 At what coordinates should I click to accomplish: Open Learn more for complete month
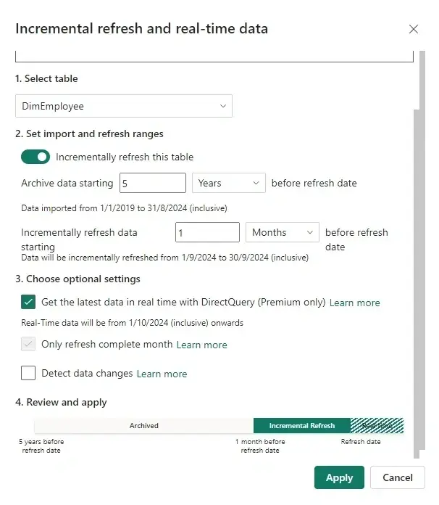(x=201, y=345)
